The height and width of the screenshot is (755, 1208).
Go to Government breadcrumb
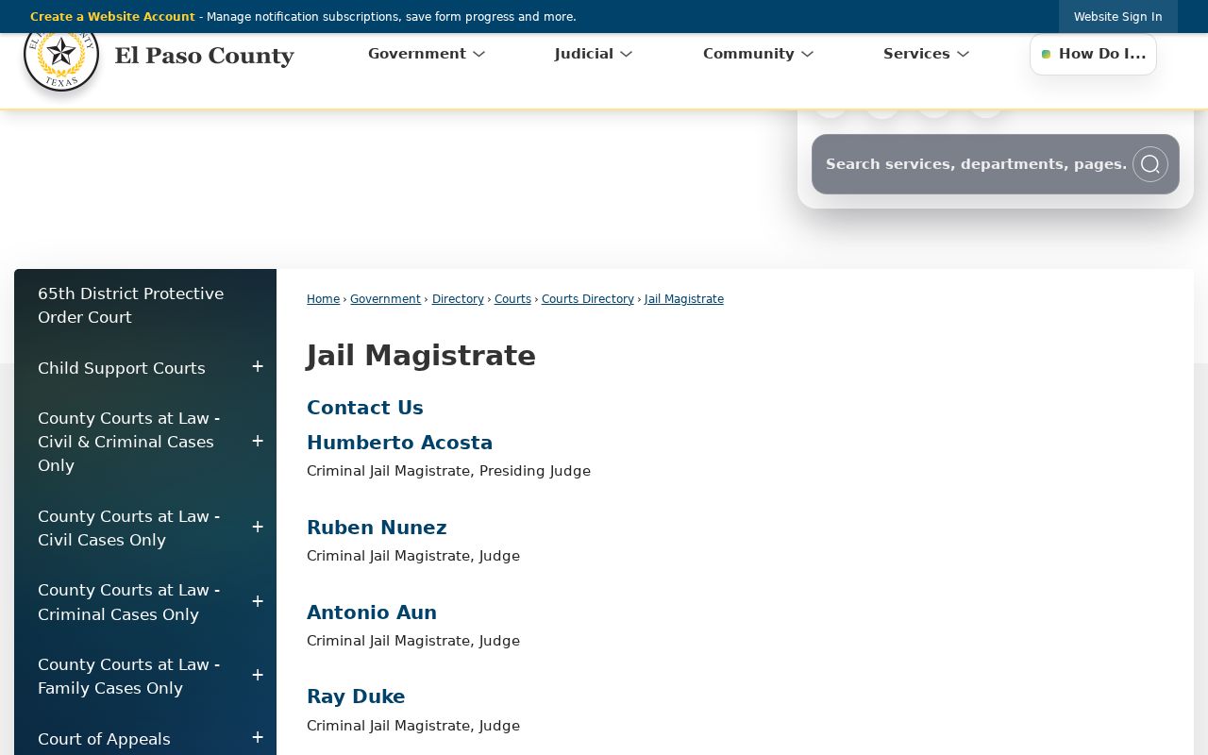(x=385, y=299)
